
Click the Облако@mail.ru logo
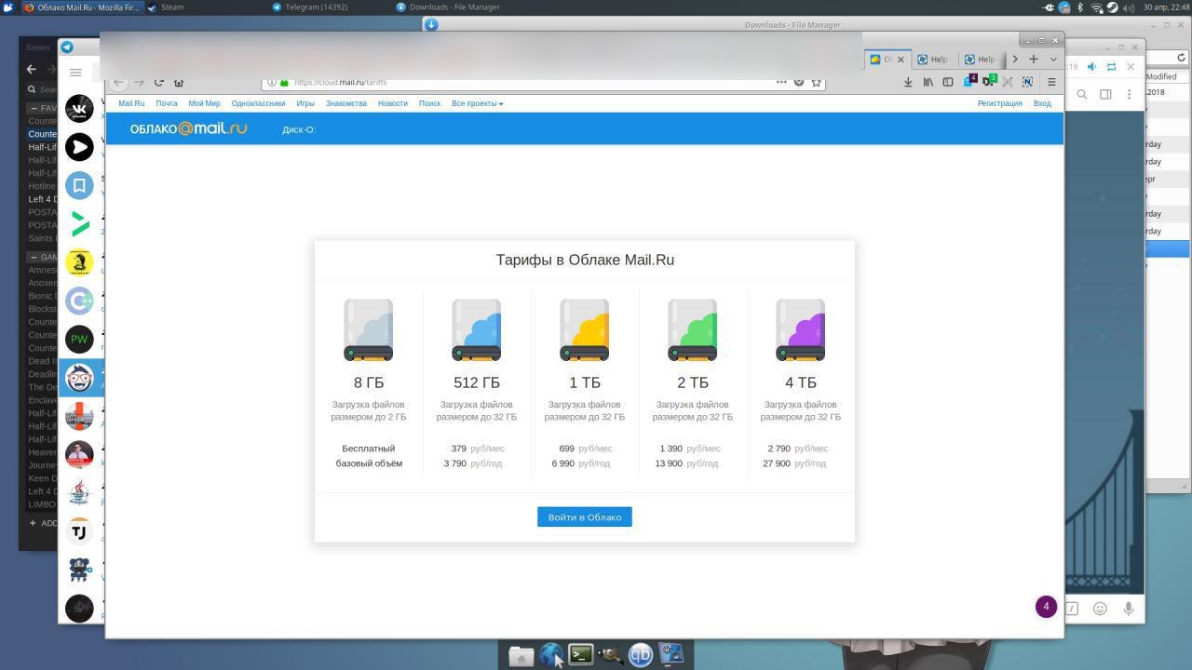pyautogui.click(x=188, y=128)
